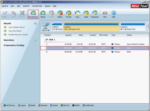The image size is (150, 111).
Task: Select the G:(NTFS) block in disk map
Action: tap(133, 26)
